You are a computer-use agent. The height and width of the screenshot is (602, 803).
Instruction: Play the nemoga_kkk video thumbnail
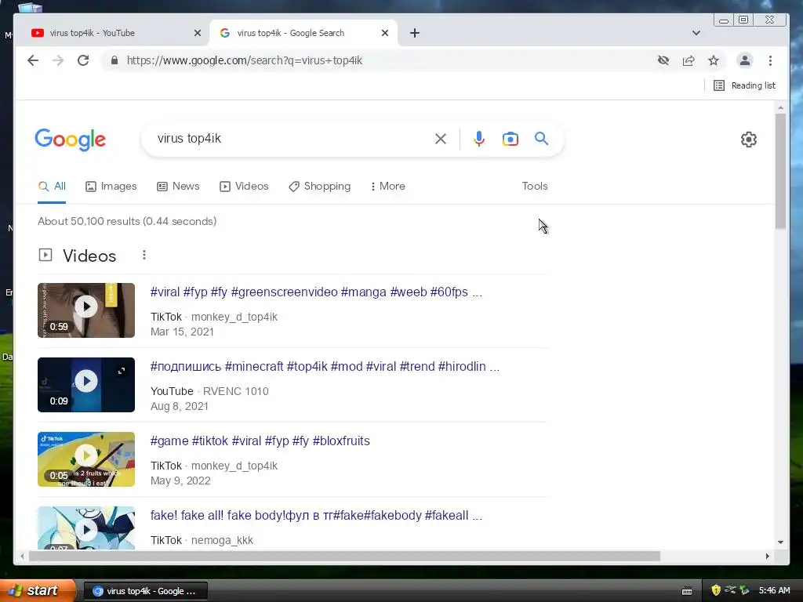[x=86, y=528]
